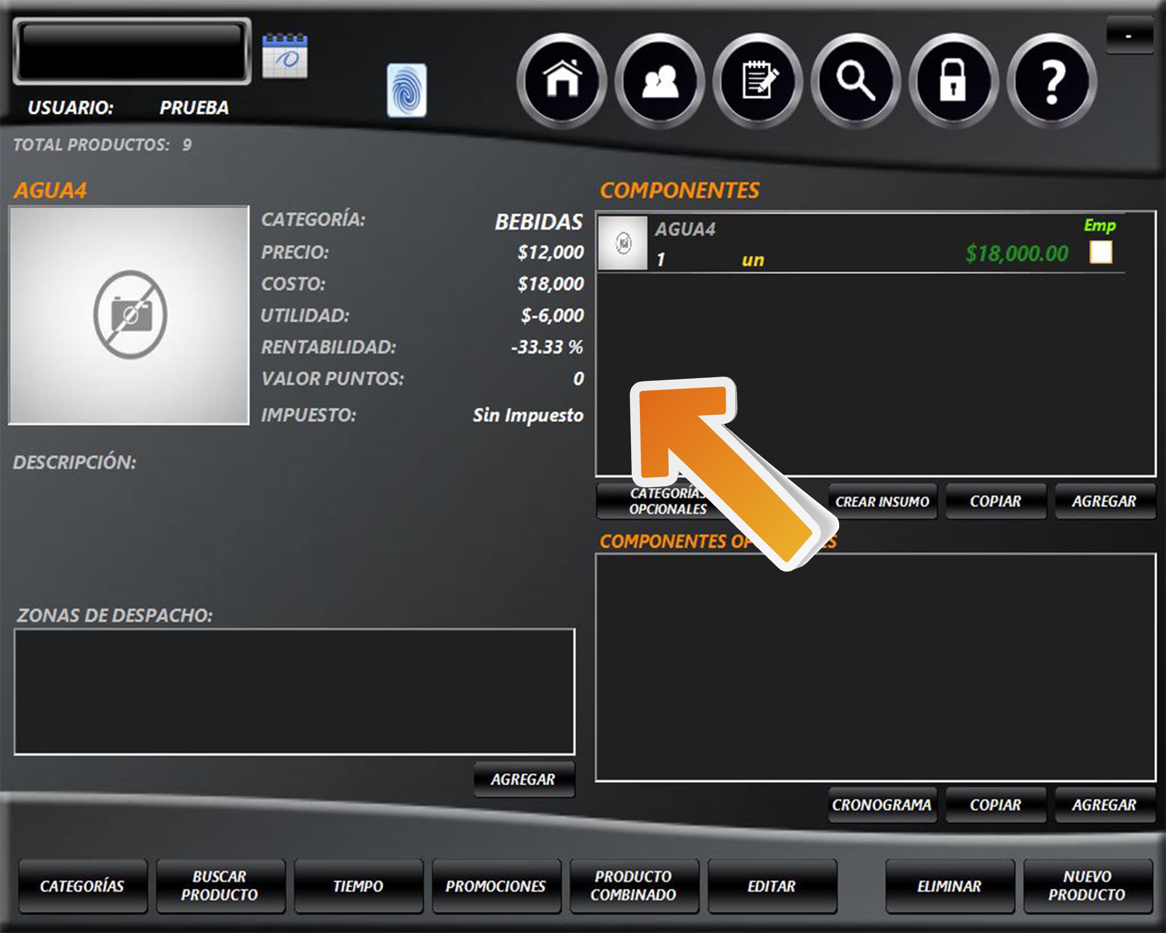
Task: Click the CRONOGRAMA button
Action: click(882, 805)
